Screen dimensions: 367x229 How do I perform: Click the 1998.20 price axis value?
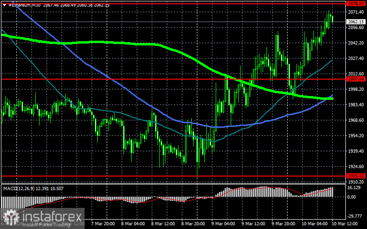(356, 89)
